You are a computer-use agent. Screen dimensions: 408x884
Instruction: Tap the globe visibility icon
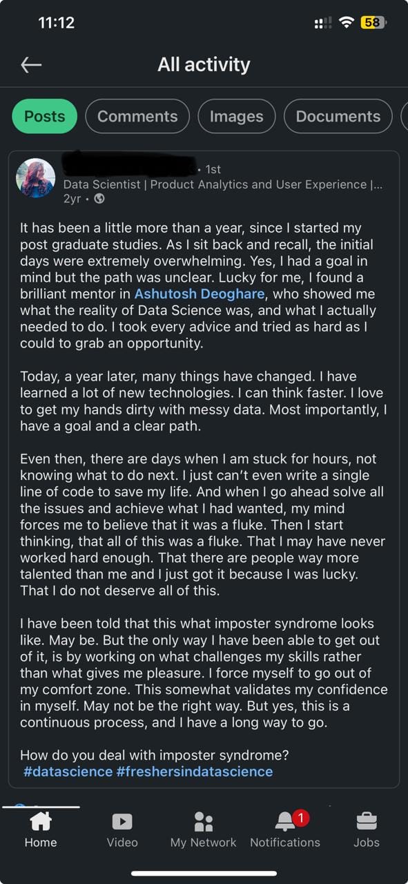[99, 199]
